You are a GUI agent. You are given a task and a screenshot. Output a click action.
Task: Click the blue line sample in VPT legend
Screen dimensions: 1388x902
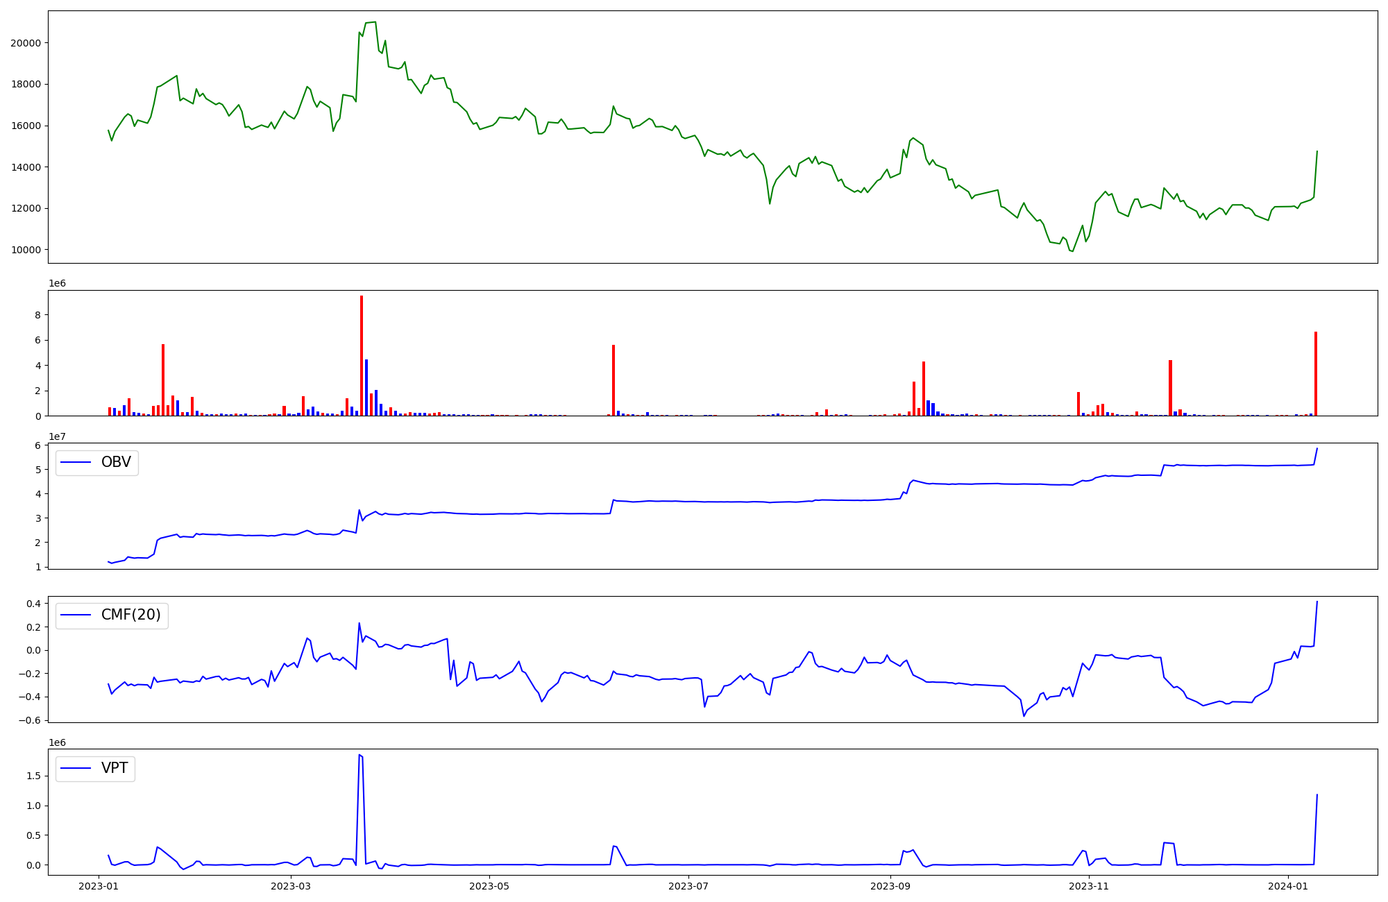coord(76,768)
